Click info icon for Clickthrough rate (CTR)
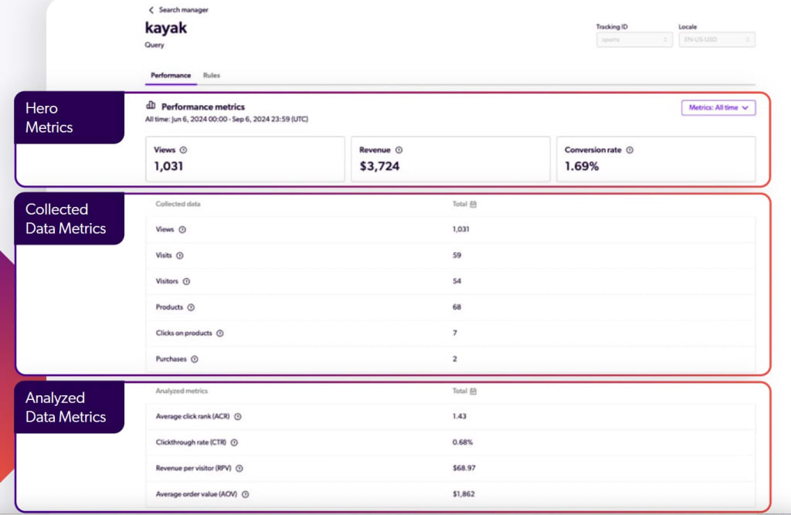Viewport: 791px width, 515px height. pyautogui.click(x=234, y=442)
